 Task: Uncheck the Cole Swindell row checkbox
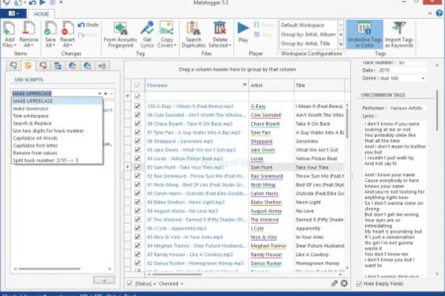[138, 115]
